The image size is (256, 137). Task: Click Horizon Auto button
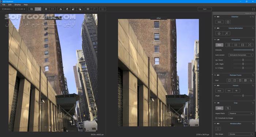[219, 91]
